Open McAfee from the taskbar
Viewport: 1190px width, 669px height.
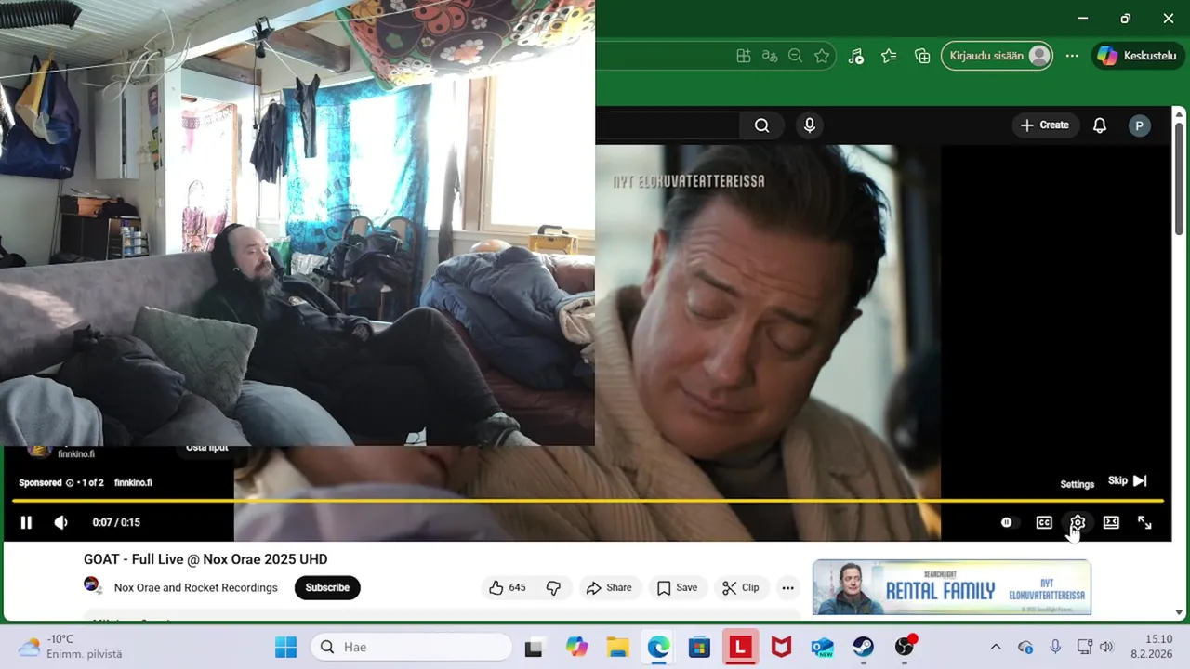[781, 647]
